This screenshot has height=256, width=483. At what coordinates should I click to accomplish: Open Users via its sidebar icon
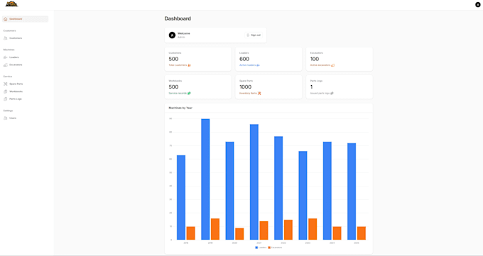coord(5,118)
